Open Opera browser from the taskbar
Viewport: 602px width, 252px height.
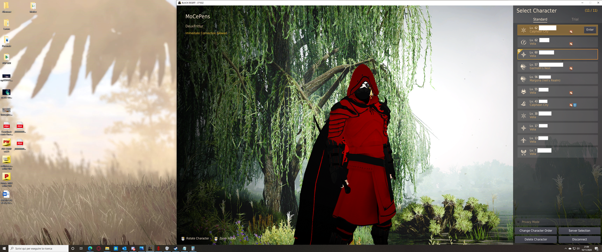[x=99, y=248]
